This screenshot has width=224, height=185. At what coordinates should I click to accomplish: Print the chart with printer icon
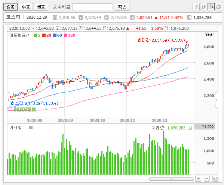[218, 7]
